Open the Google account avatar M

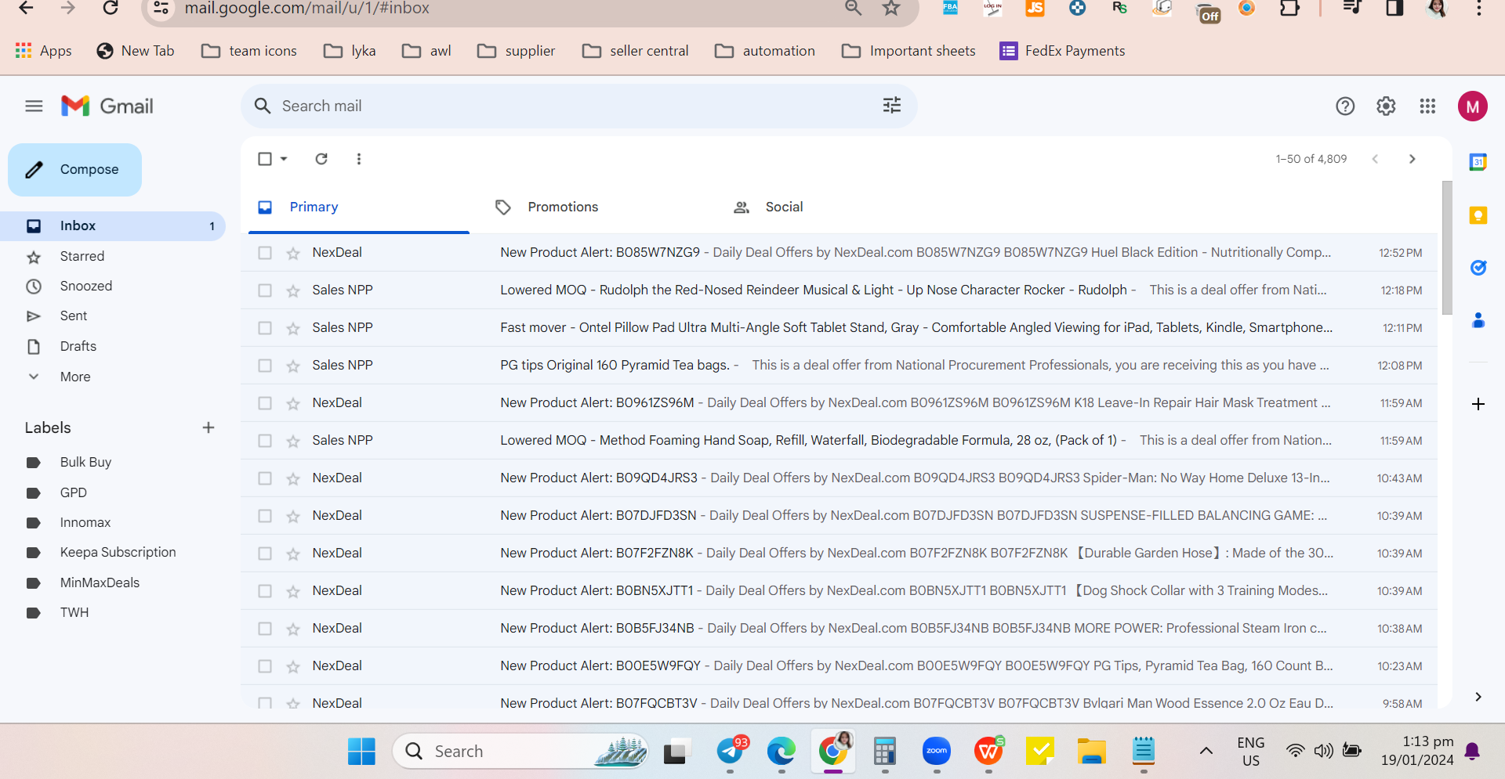pyautogui.click(x=1473, y=106)
